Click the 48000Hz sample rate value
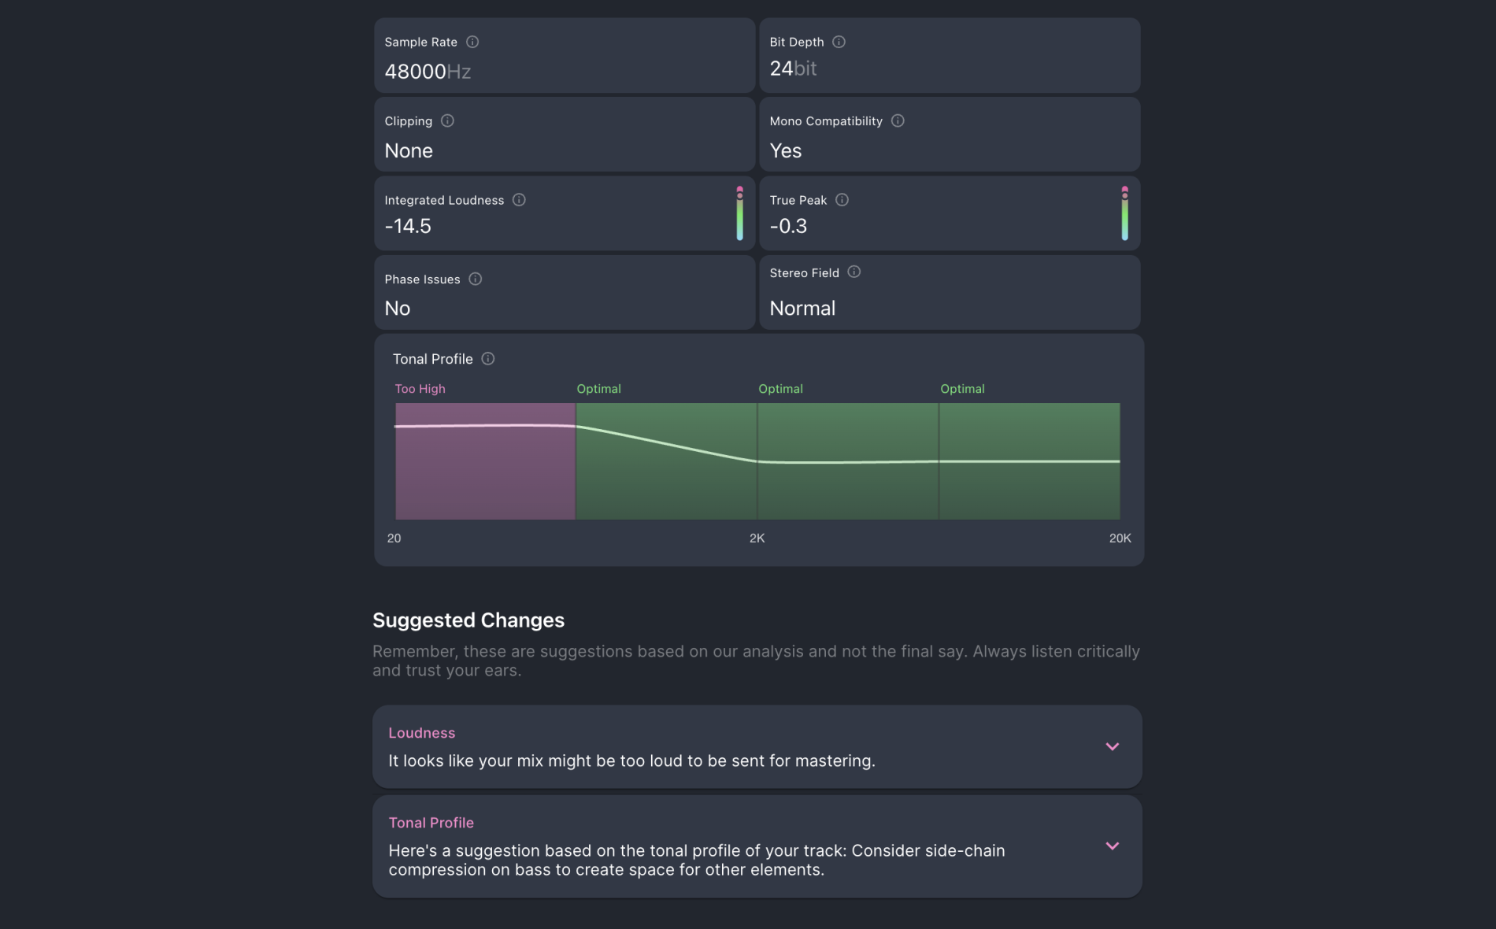Screen dimensions: 1496x929 pyautogui.click(x=428, y=72)
